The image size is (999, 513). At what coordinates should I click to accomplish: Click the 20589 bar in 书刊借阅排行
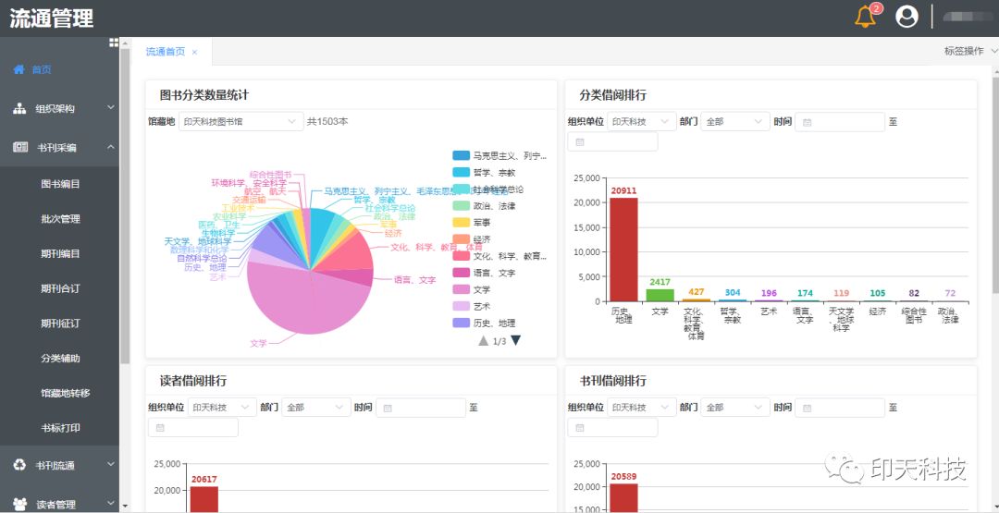pyautogui.click(x=623, y=497)
